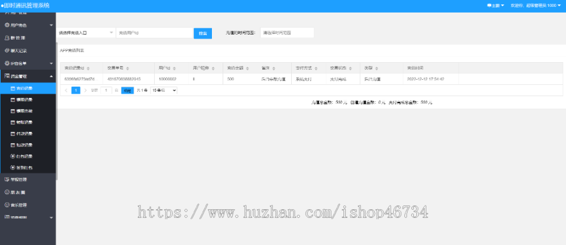This screenshot has height=245, width=566.
Task: Open the 15条/页 page size dropdown
Action: (164, 90)
